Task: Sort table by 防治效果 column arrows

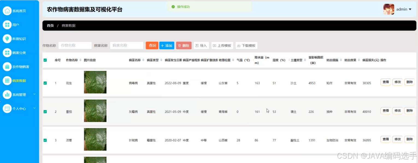Action: pyautogui.click(x=359, y=60)
